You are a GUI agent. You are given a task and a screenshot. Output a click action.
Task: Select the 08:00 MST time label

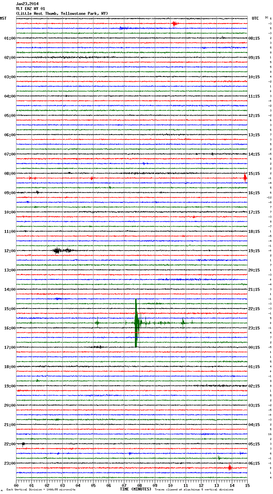point(10,174)
